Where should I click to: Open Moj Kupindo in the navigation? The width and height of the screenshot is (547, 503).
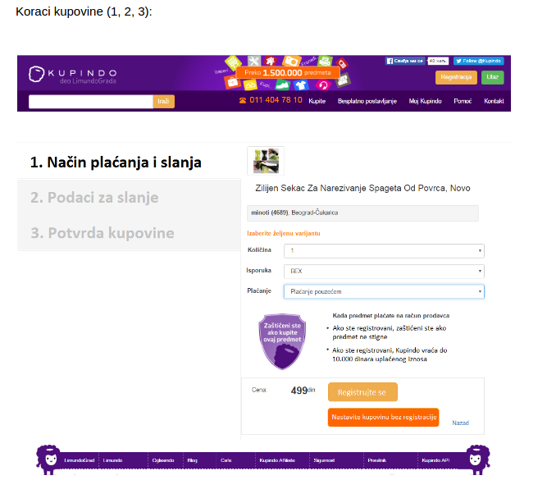(x=425, y=101)
